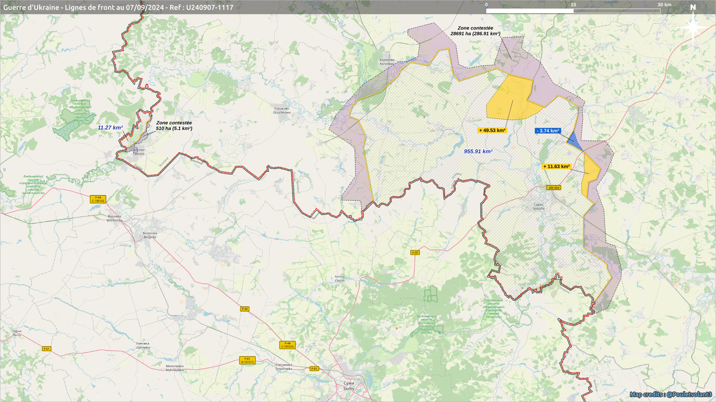Click the Zone contestée 286.91 km² label
The image size is (716, 402).
pos(475,31)
